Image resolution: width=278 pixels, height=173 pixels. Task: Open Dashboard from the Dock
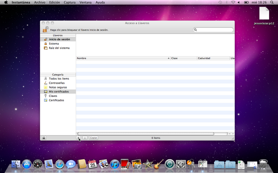pyautogui.click(x=38, y=165)
